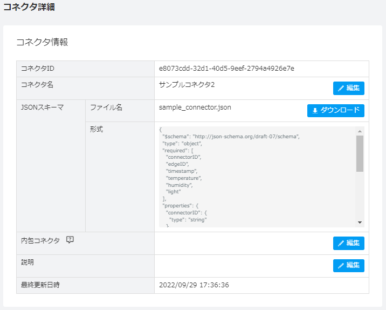The image size is (386, 310).
Task: Click the "type": "string" line
Action: click(x=188, y=220)
